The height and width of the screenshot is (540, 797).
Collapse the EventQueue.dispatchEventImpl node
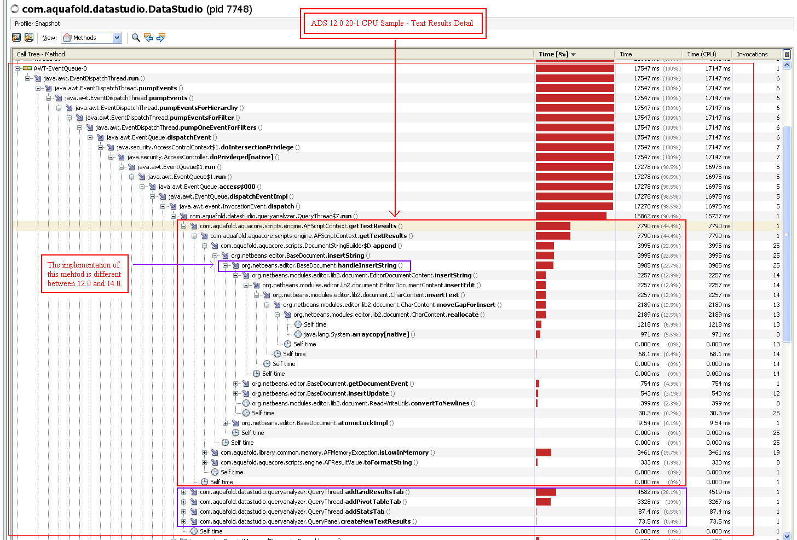pyautogui.click(x=152, y=196)
